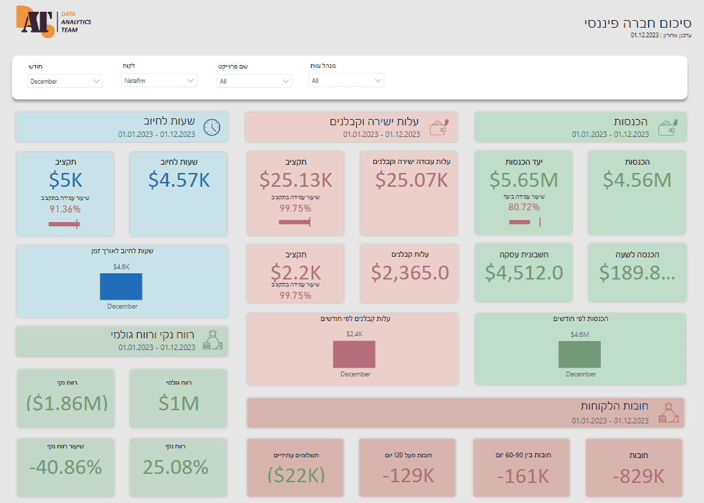This screenshot has width=704, height=503.
Task: Select the -40.86% net profit rate card
Action: (66, 467)
